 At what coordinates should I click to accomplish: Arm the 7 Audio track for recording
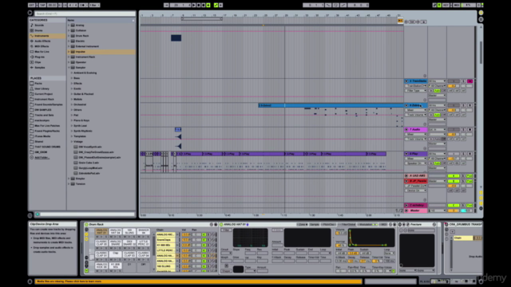[469, 129]
